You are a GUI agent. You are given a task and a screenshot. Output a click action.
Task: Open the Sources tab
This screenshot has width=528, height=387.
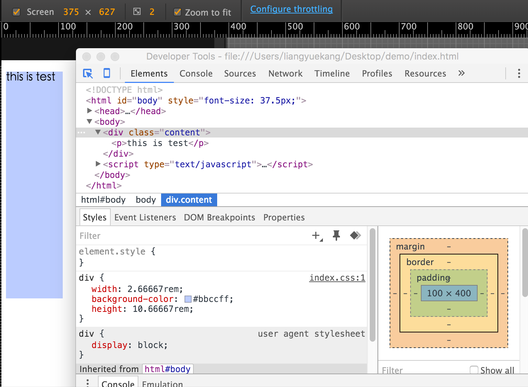tap(240, 73)
